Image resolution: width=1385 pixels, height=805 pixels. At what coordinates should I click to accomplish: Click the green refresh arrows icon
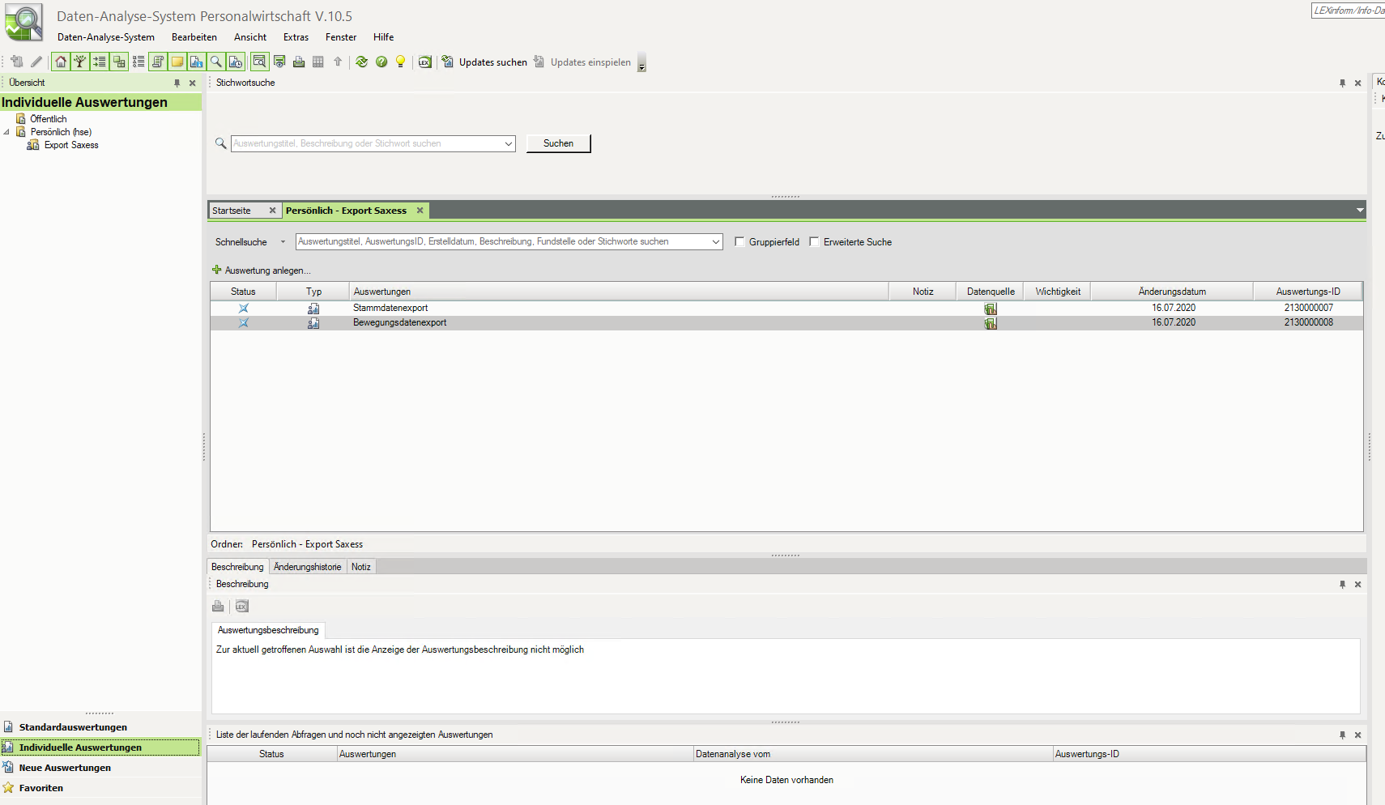pyautogui.click(x=362, y=62)
